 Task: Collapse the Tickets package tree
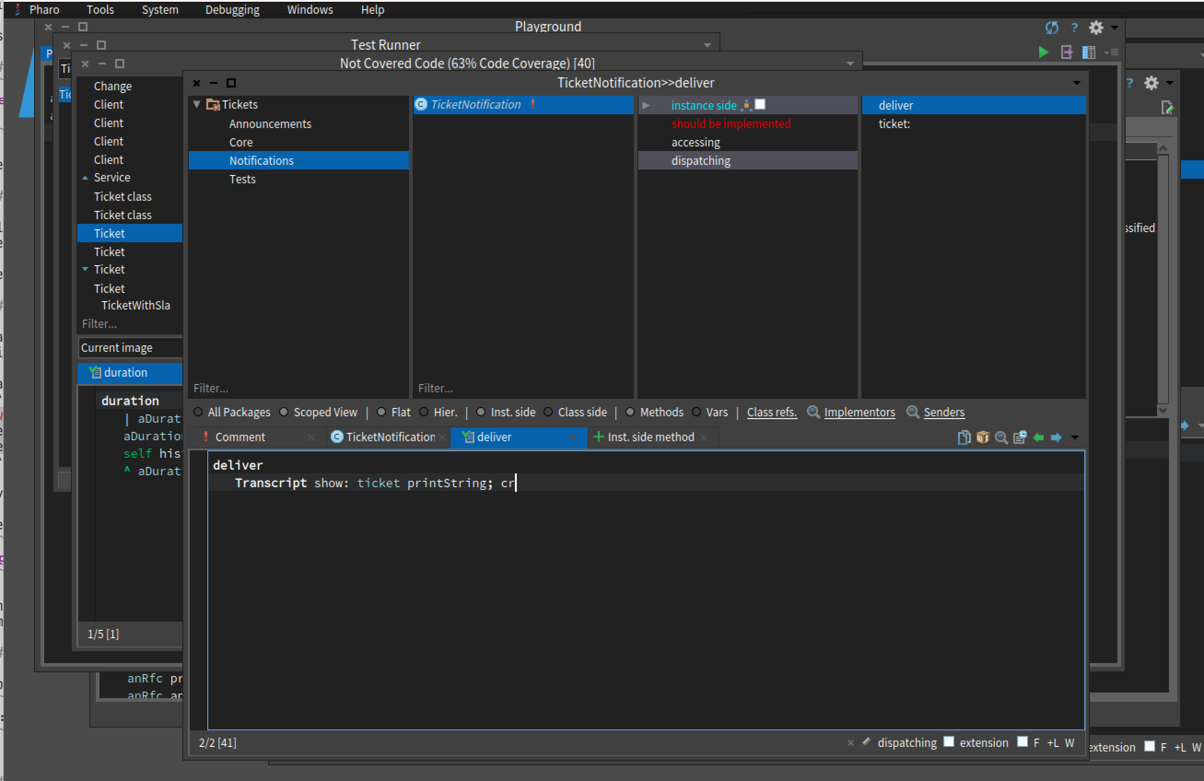point(197,104)
